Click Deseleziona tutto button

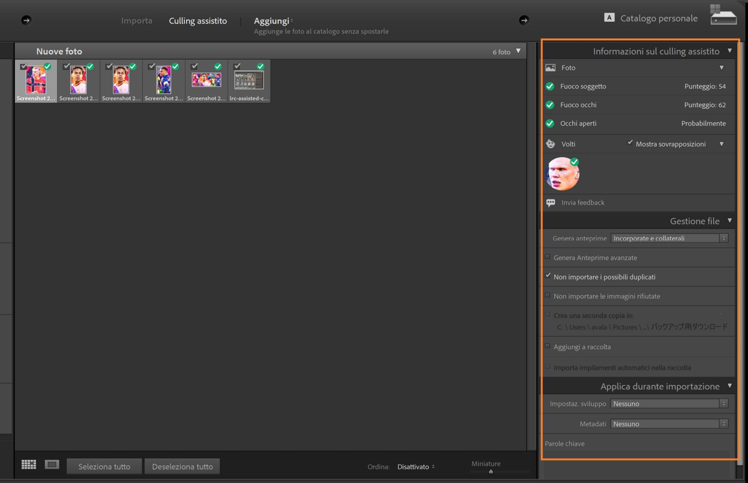182,466
